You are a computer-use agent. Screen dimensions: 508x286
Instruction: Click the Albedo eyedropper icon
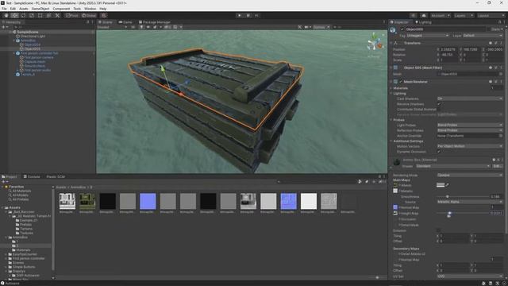(x=448, y=185)
